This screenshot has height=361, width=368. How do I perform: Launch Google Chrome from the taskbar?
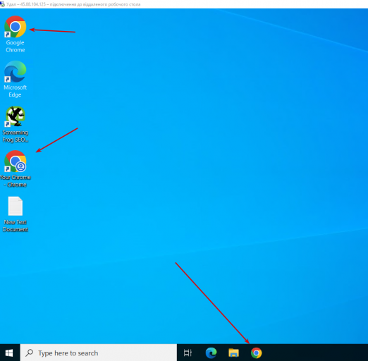(x=256, y=353)
